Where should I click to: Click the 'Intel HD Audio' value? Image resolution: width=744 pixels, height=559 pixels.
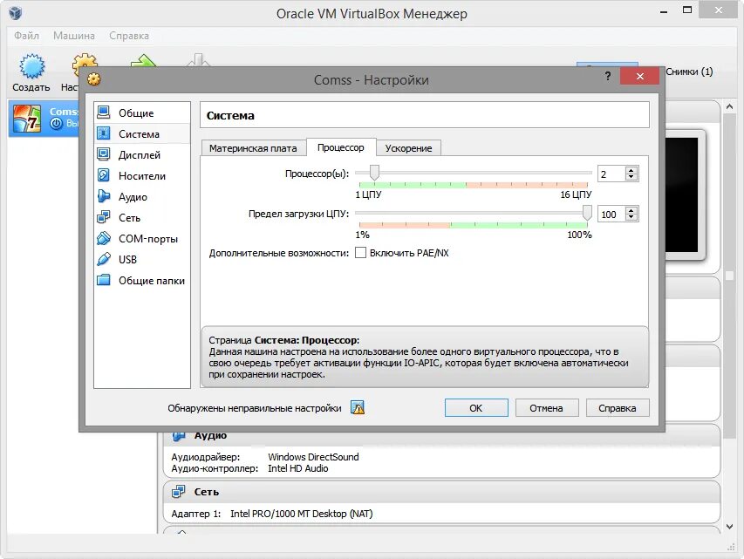(298, 468)
